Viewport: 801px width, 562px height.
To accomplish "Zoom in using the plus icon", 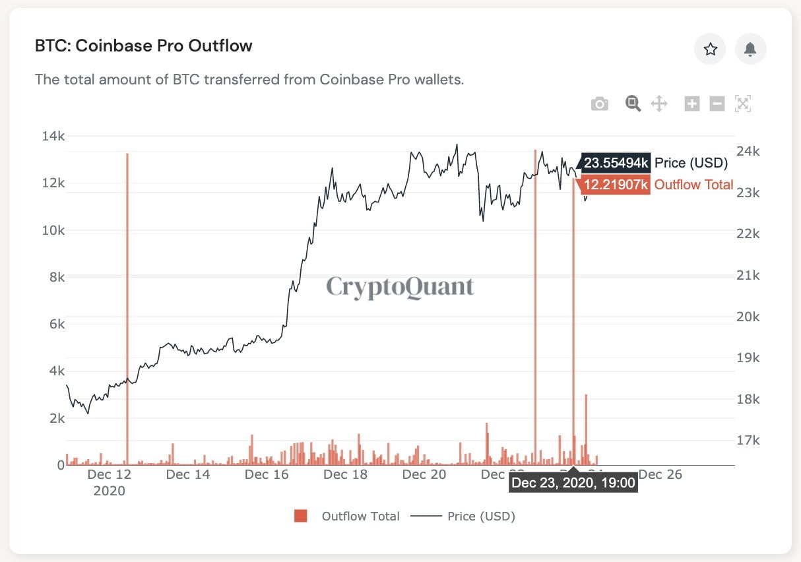I will coord(691,104).
